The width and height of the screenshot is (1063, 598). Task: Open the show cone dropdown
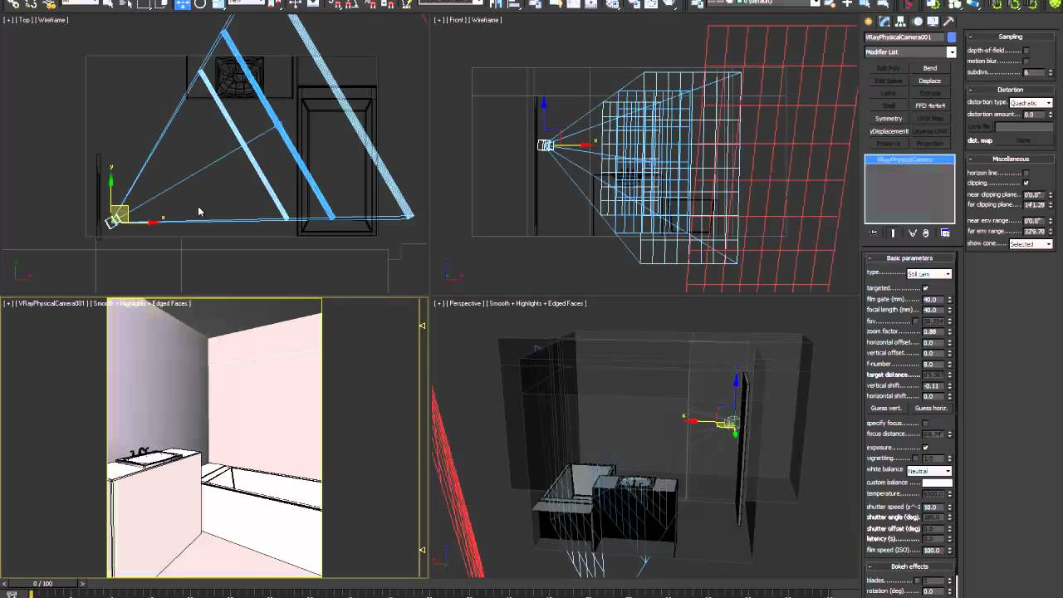pyautogui.click(x=1031, y=244)
